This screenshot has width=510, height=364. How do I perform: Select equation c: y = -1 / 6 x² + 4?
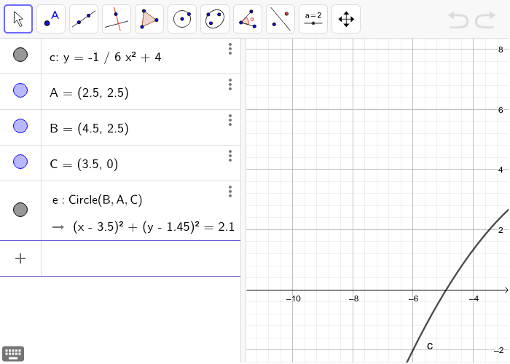pos(106,58)
